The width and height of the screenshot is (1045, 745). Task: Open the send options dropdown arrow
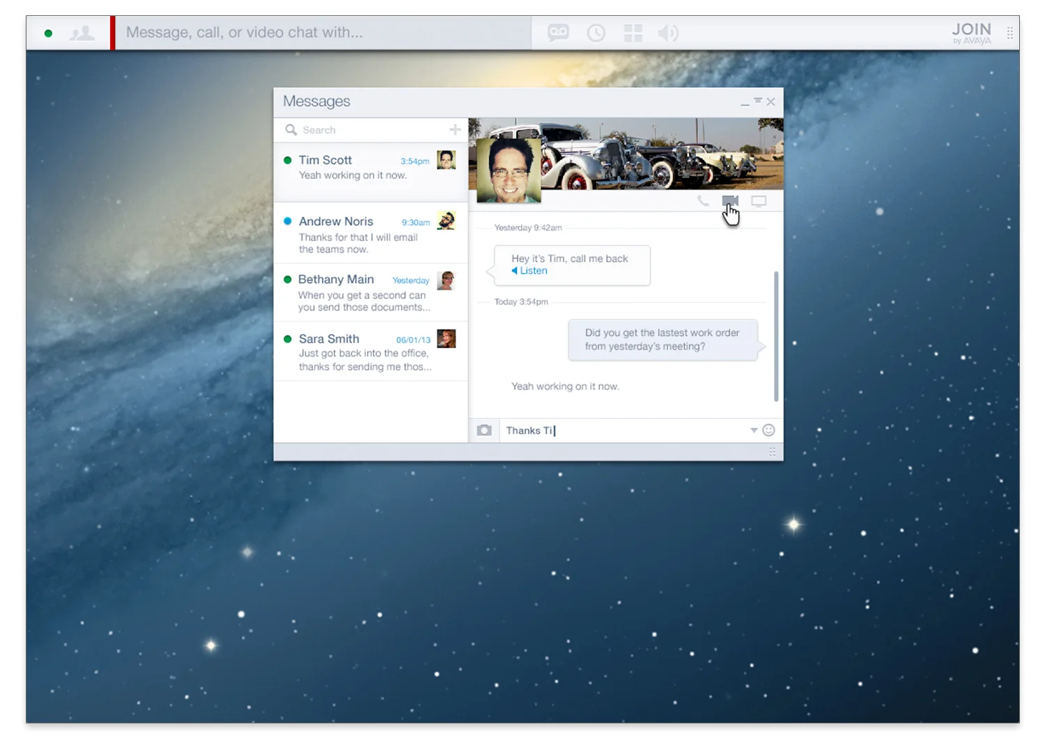[754, 430]
